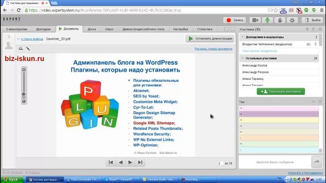
Task: Click Остановить демонстрацию button
Action: (x=210, y=39)
